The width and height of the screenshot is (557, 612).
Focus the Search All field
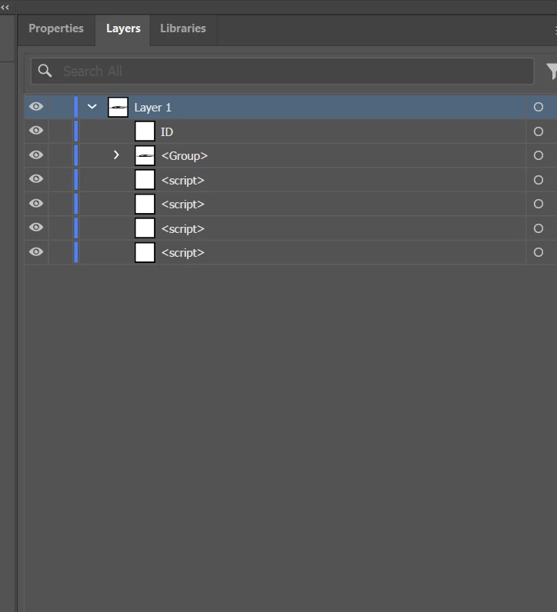point(282,71)
